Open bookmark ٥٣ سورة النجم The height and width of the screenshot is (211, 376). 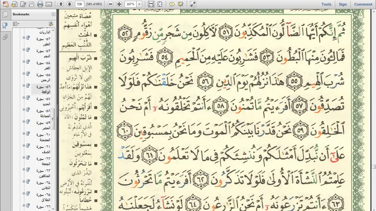click(x=43, y=53)
